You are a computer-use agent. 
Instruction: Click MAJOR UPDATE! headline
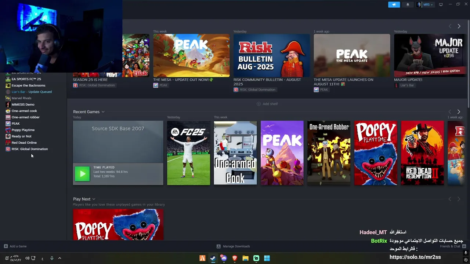coord(408,80)
